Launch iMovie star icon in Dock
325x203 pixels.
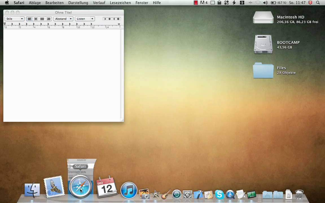tap(155, 194)
